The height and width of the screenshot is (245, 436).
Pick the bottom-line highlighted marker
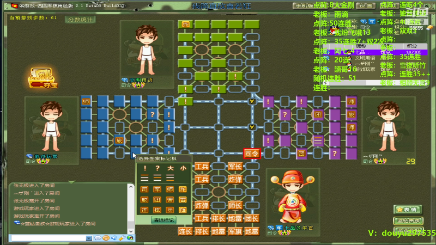pos(170,177)
